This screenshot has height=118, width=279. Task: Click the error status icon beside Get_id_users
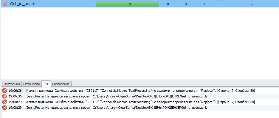coord(5,4)
